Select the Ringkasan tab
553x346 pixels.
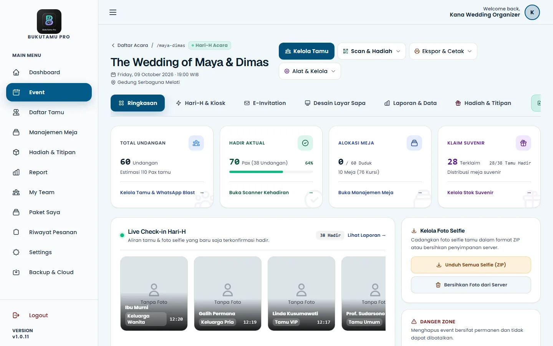coord(138,103)
